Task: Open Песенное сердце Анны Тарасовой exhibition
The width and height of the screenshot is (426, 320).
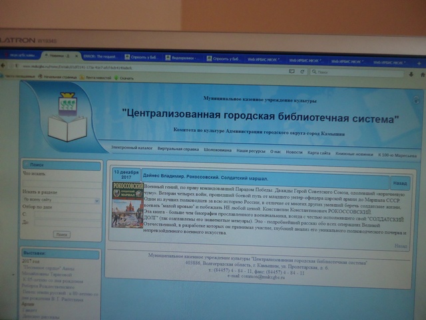Action: [x=49, y=271]
